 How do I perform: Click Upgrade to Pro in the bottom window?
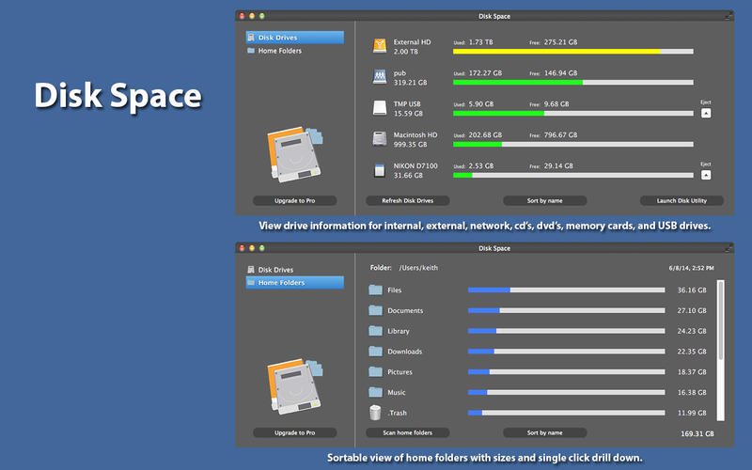point(295,432)
